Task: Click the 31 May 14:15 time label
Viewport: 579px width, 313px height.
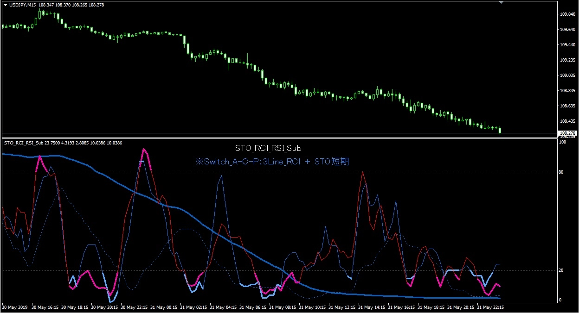Action: (x=372, y=307)
